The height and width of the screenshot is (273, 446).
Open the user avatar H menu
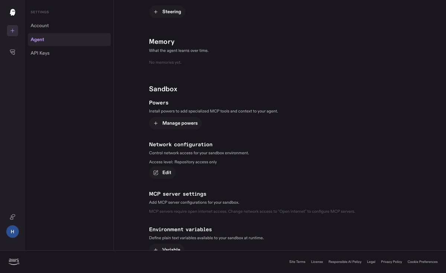click(x=12, y=231)
